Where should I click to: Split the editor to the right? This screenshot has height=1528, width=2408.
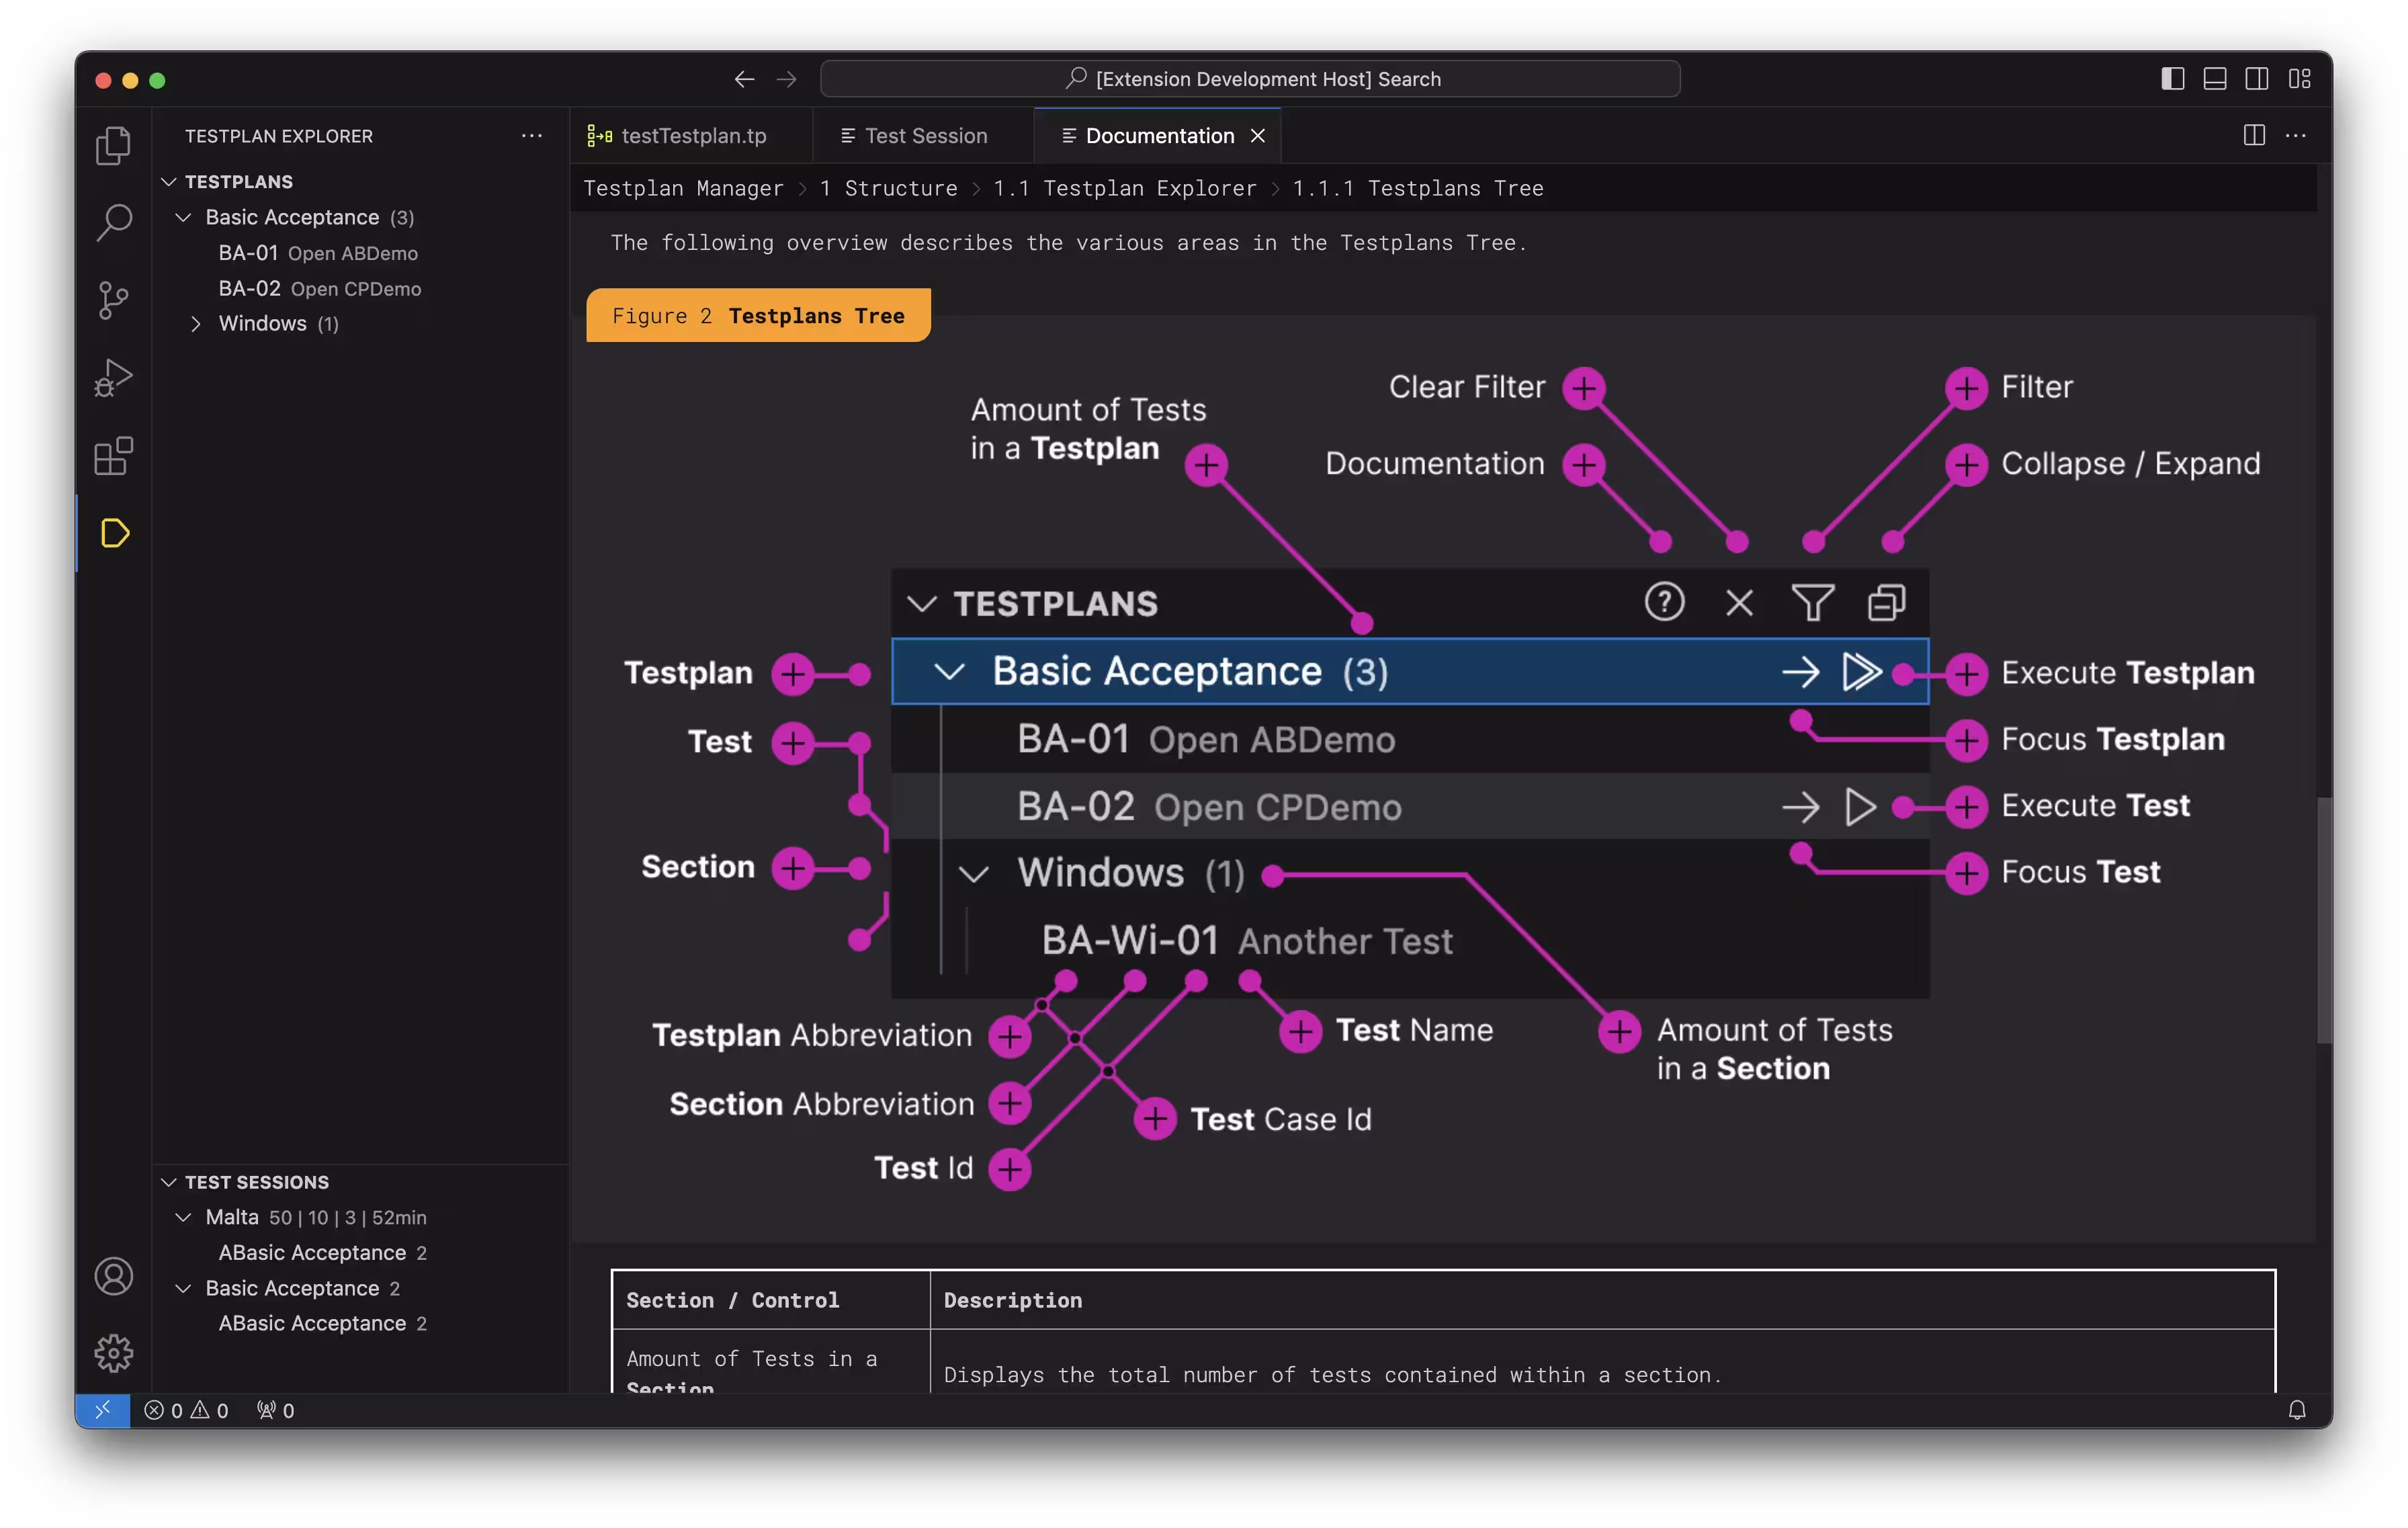click(2254, 135)
